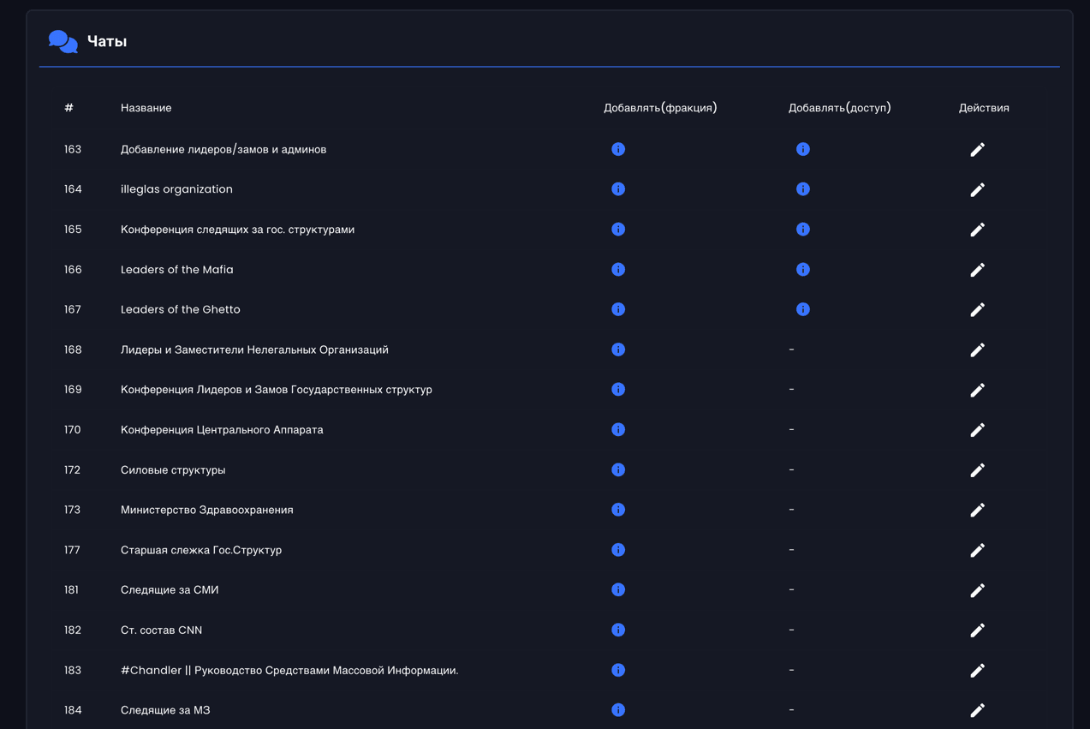Edit the Ст. состав CNN chat
The width and height of the screenshot is (1090, 729).
pyautogui.click(x=977, y=630)
